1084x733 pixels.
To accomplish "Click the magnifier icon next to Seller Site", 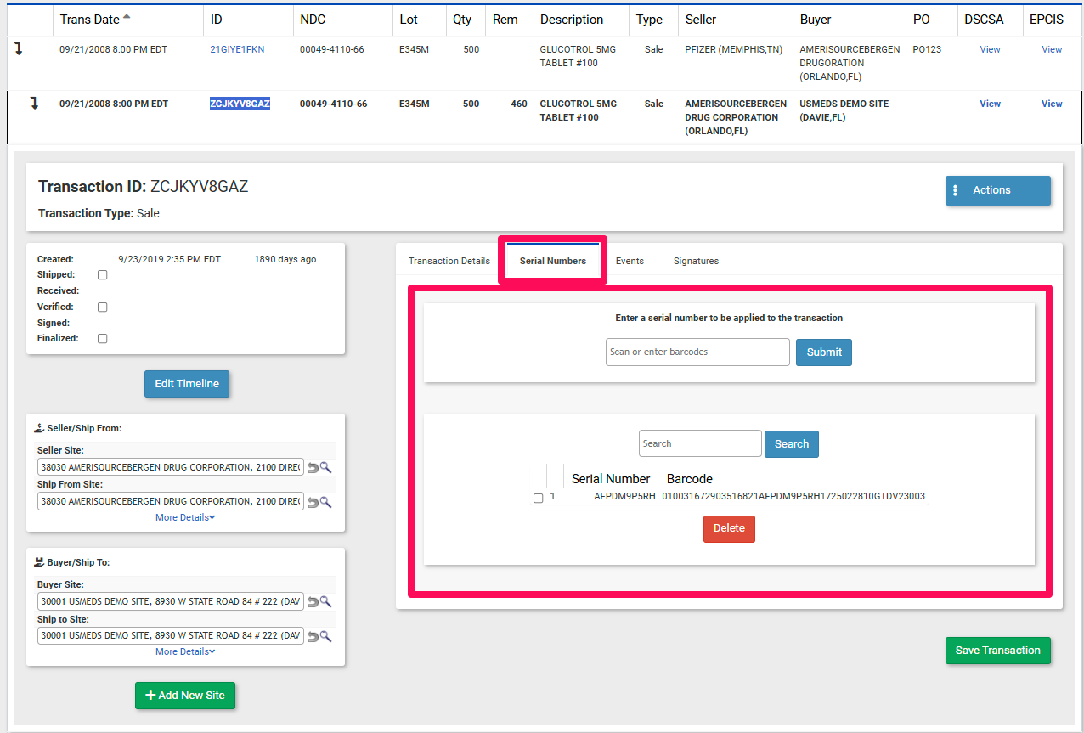I will coord(325,467).
